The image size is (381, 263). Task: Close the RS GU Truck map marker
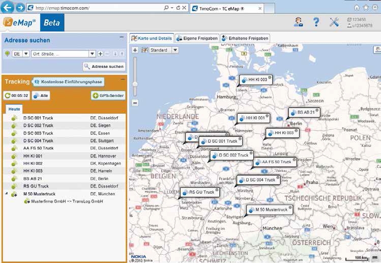tap(217, 190)
